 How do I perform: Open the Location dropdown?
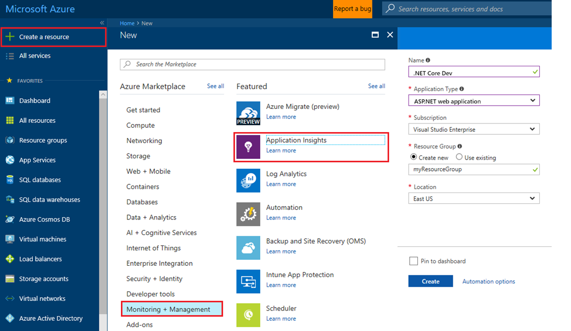(474, 198)
